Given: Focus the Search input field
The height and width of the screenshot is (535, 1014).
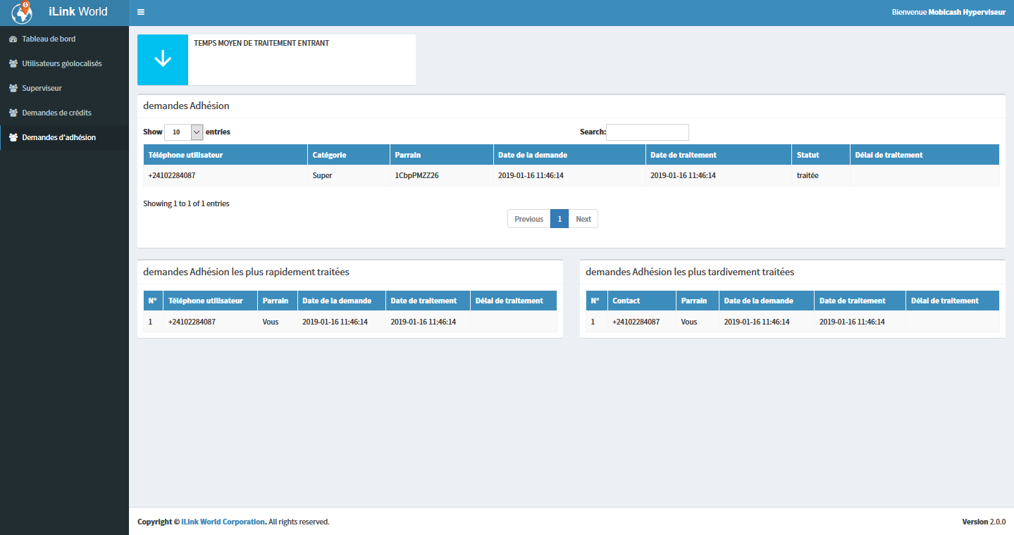Looking at the screenshot, I should (x=647, y=132).
